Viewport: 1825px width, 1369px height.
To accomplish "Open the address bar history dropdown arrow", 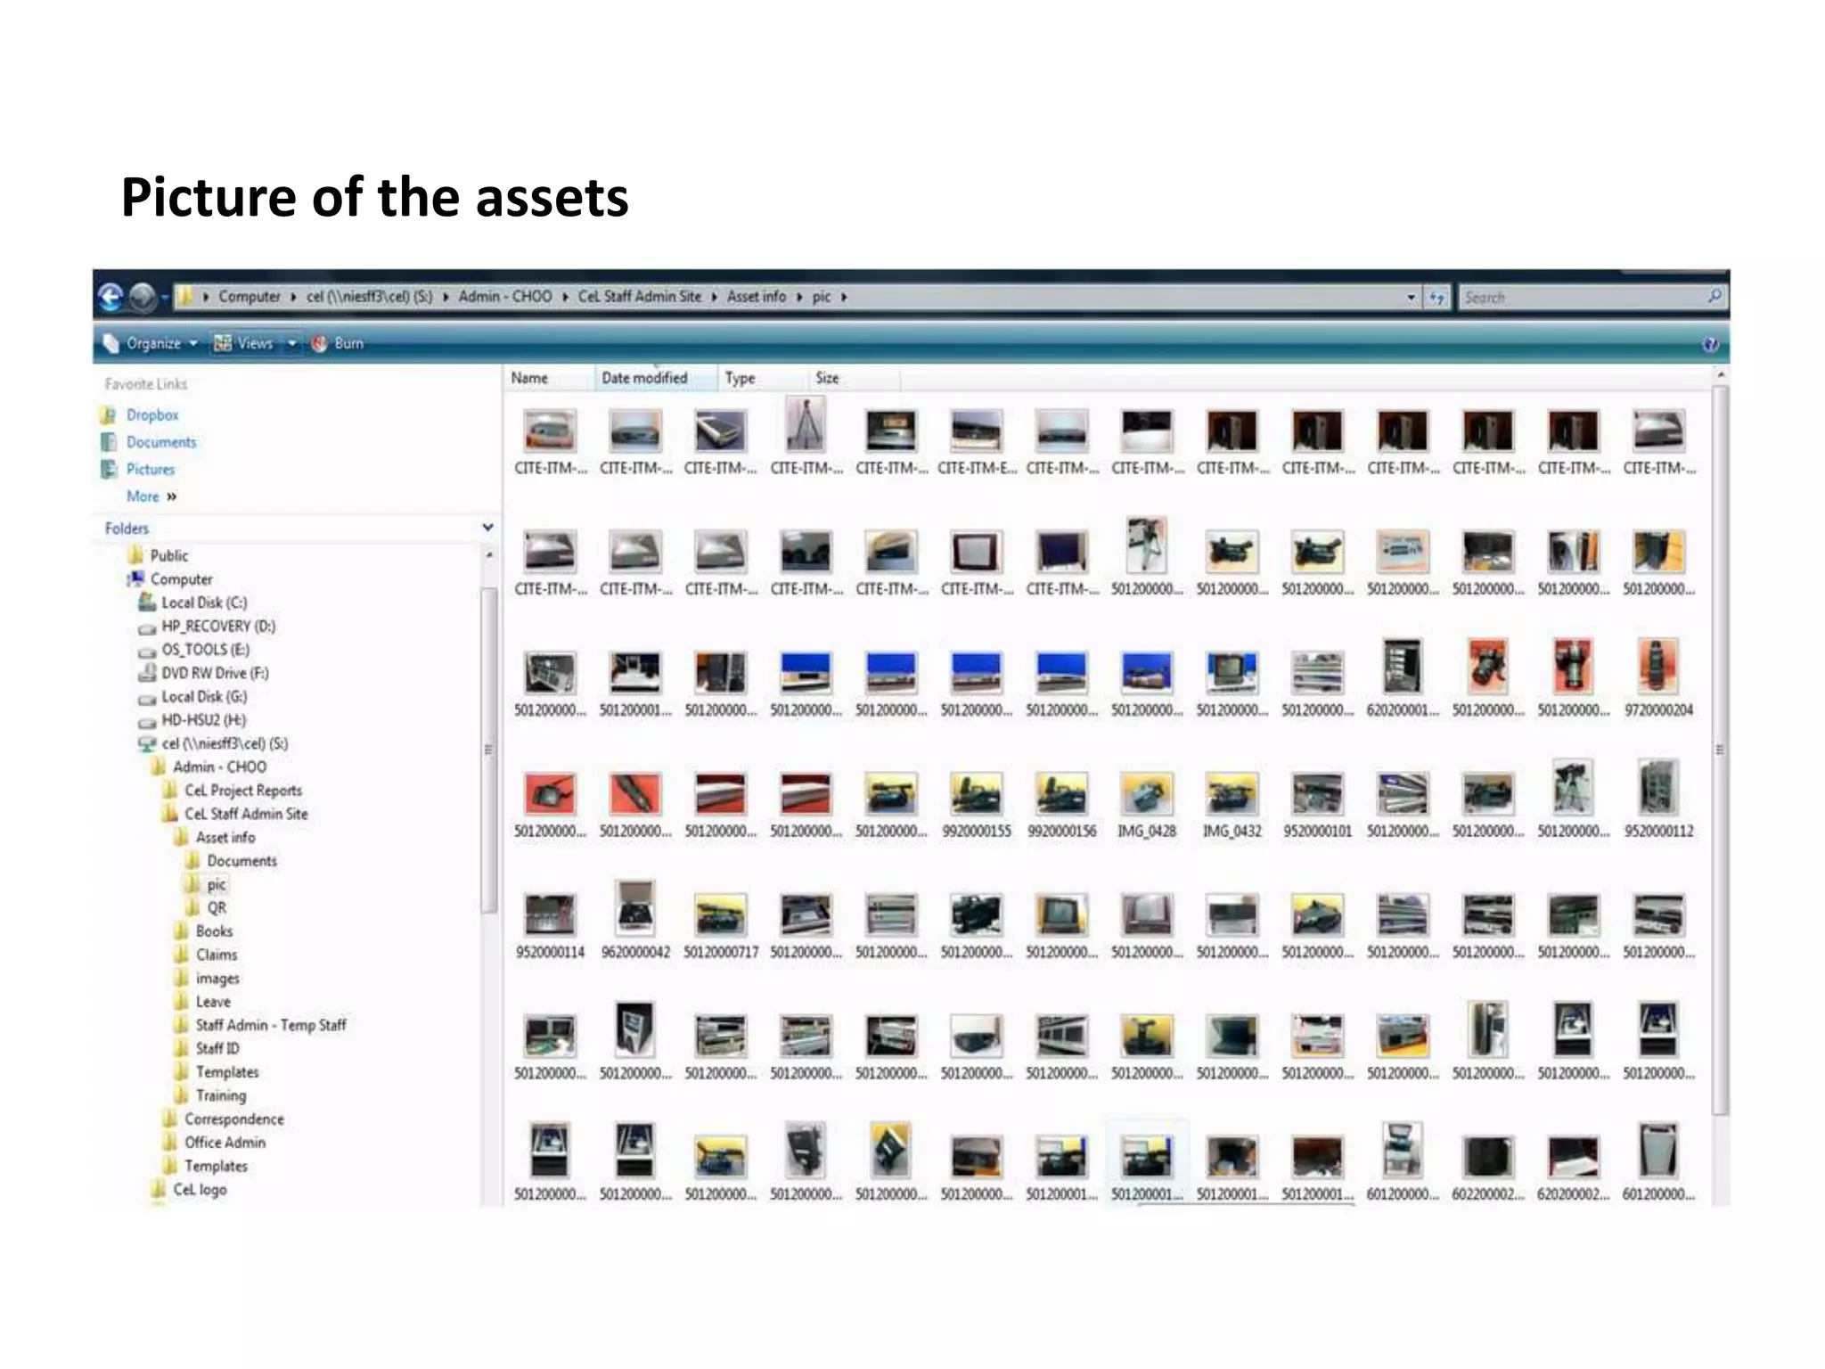I will click(x=1411, y=298).
